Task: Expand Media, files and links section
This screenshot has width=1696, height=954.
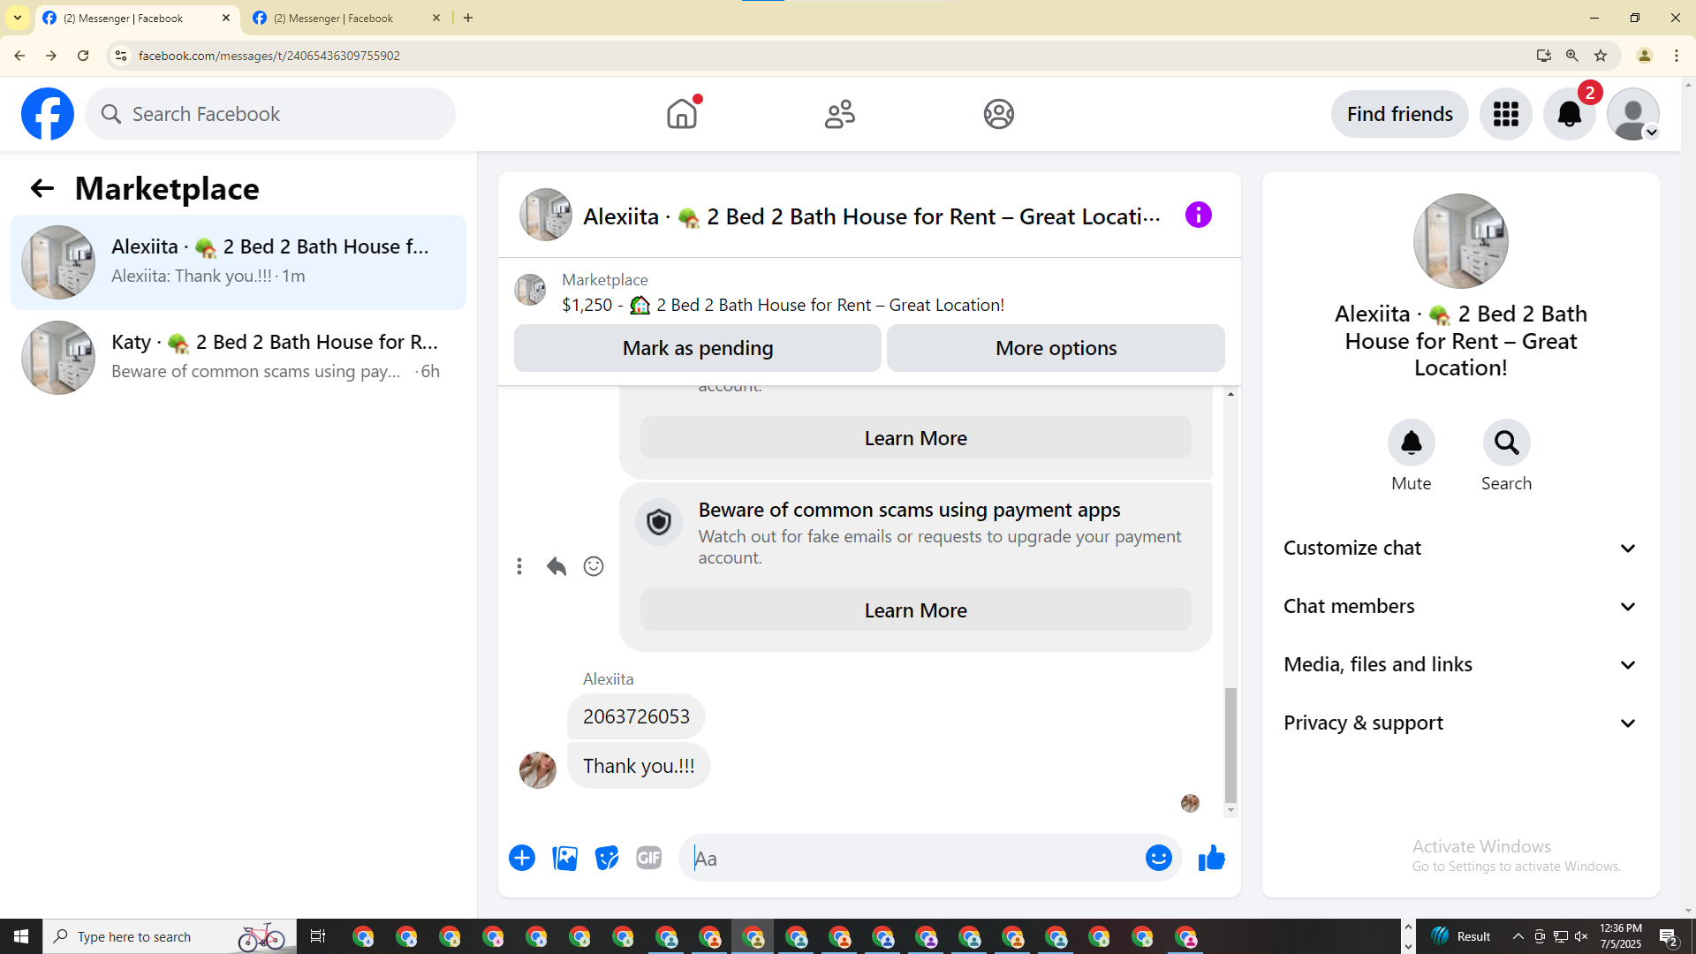Action: click(1459, 664)
